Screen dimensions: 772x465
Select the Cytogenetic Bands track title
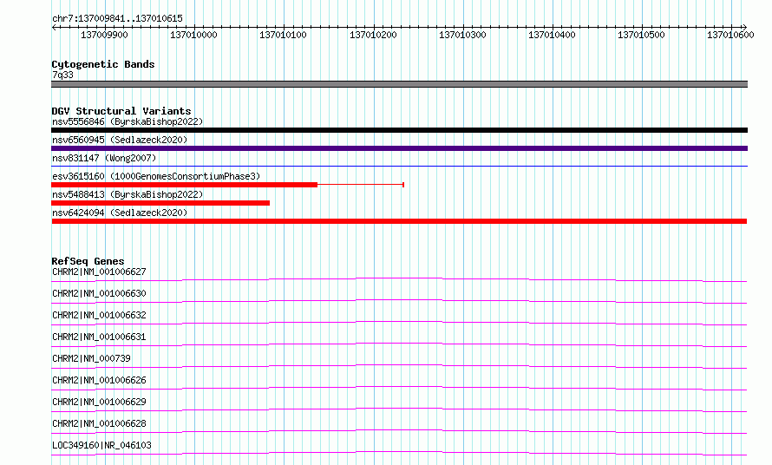(x=103, y=64)
